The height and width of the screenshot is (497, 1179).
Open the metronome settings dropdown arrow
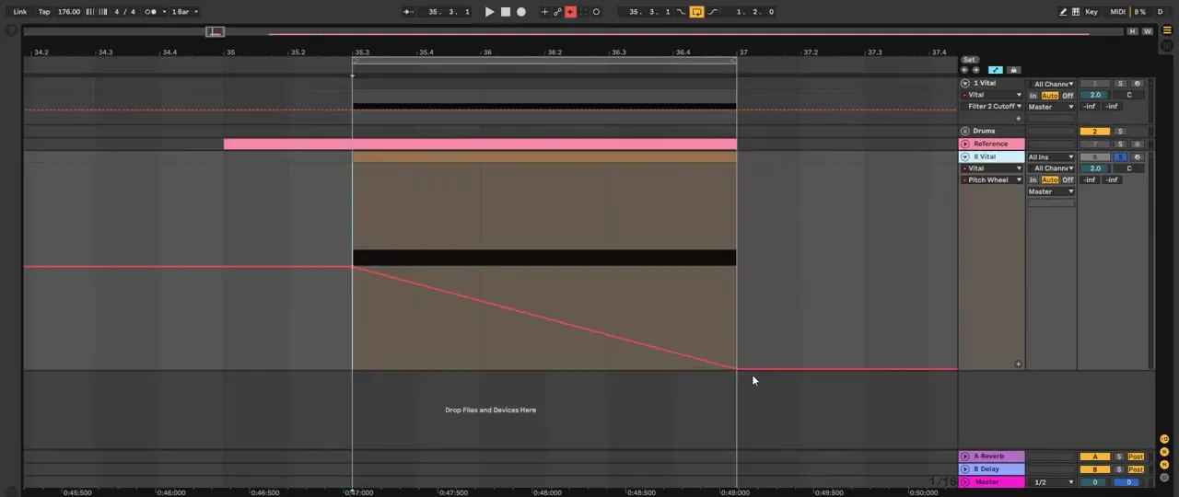click(163, 12)
